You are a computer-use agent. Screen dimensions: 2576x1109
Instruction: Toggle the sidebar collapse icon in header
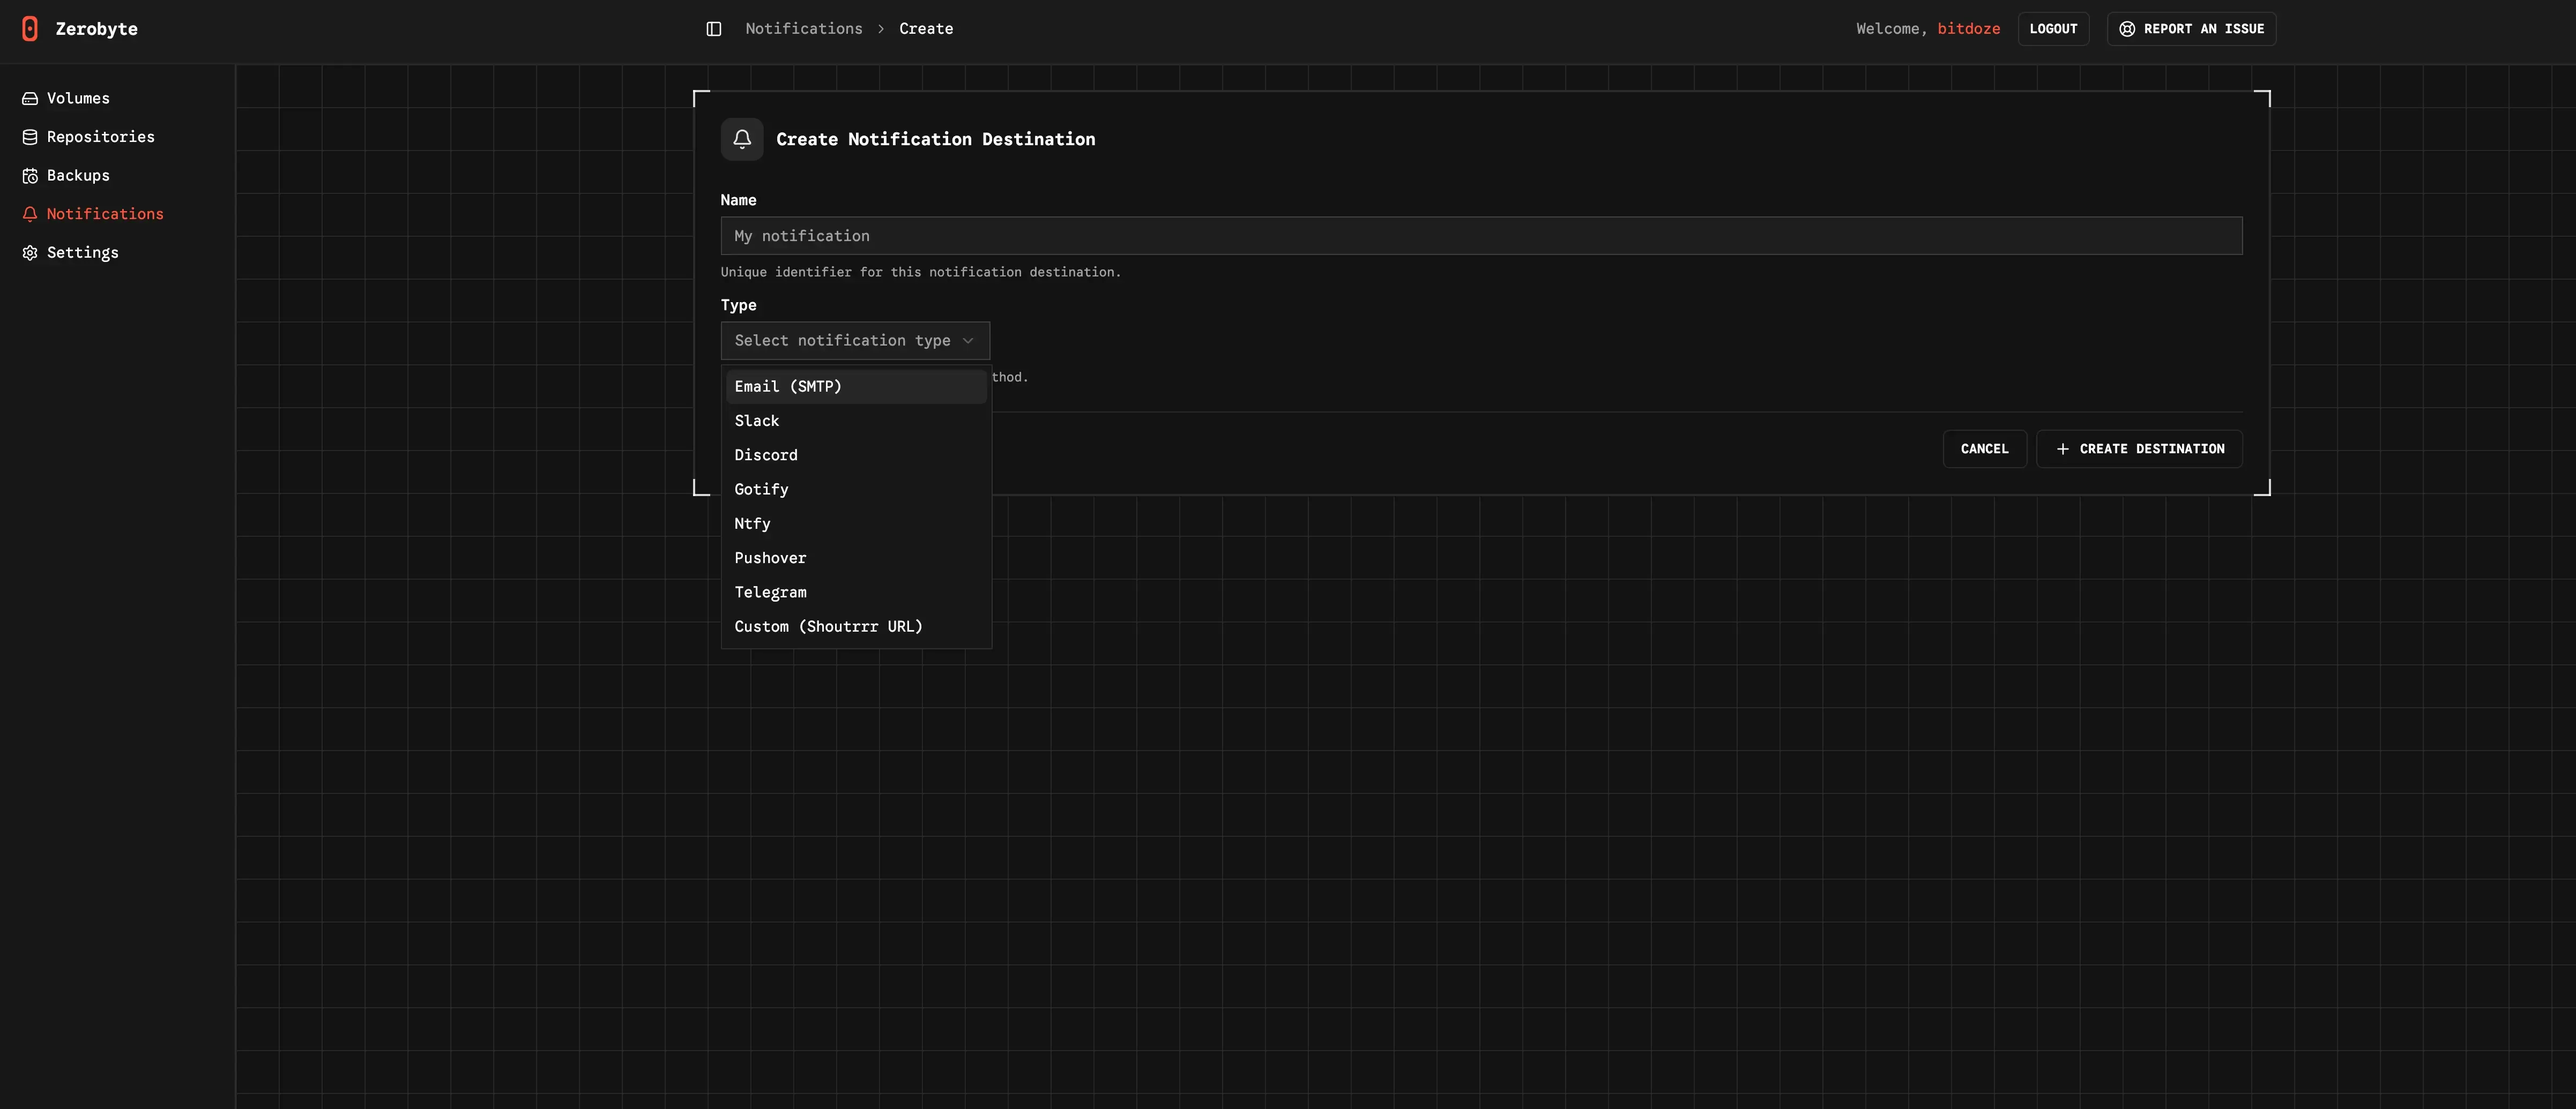click(x=713, y=28)
